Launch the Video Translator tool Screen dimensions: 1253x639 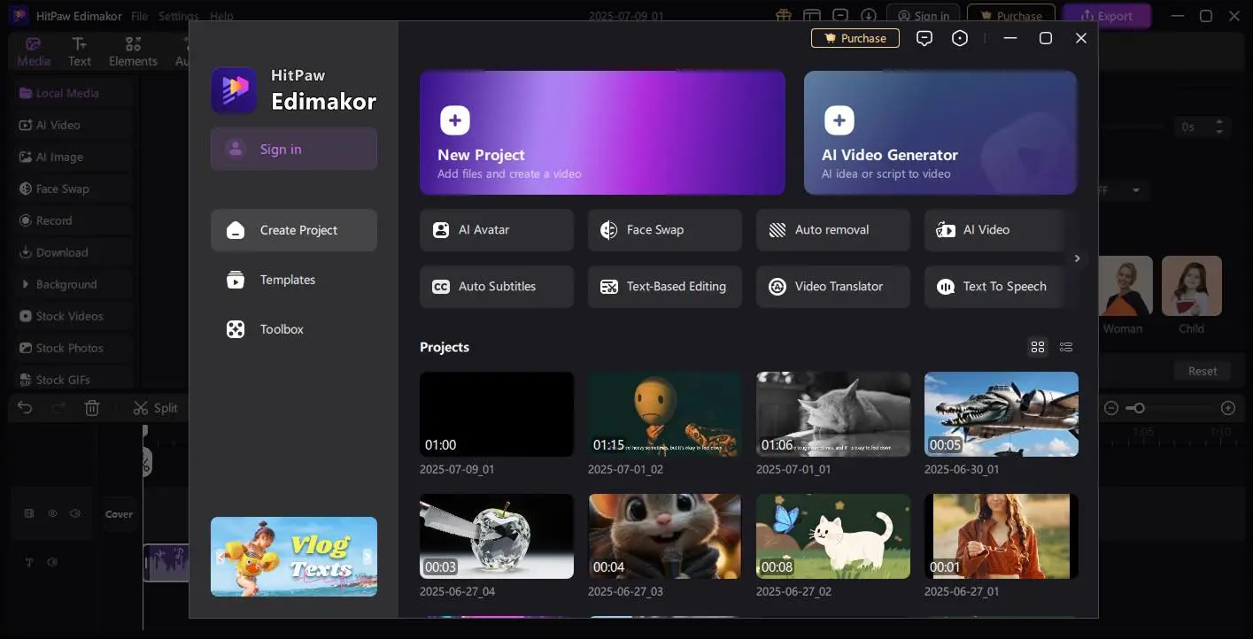[832, 287]
